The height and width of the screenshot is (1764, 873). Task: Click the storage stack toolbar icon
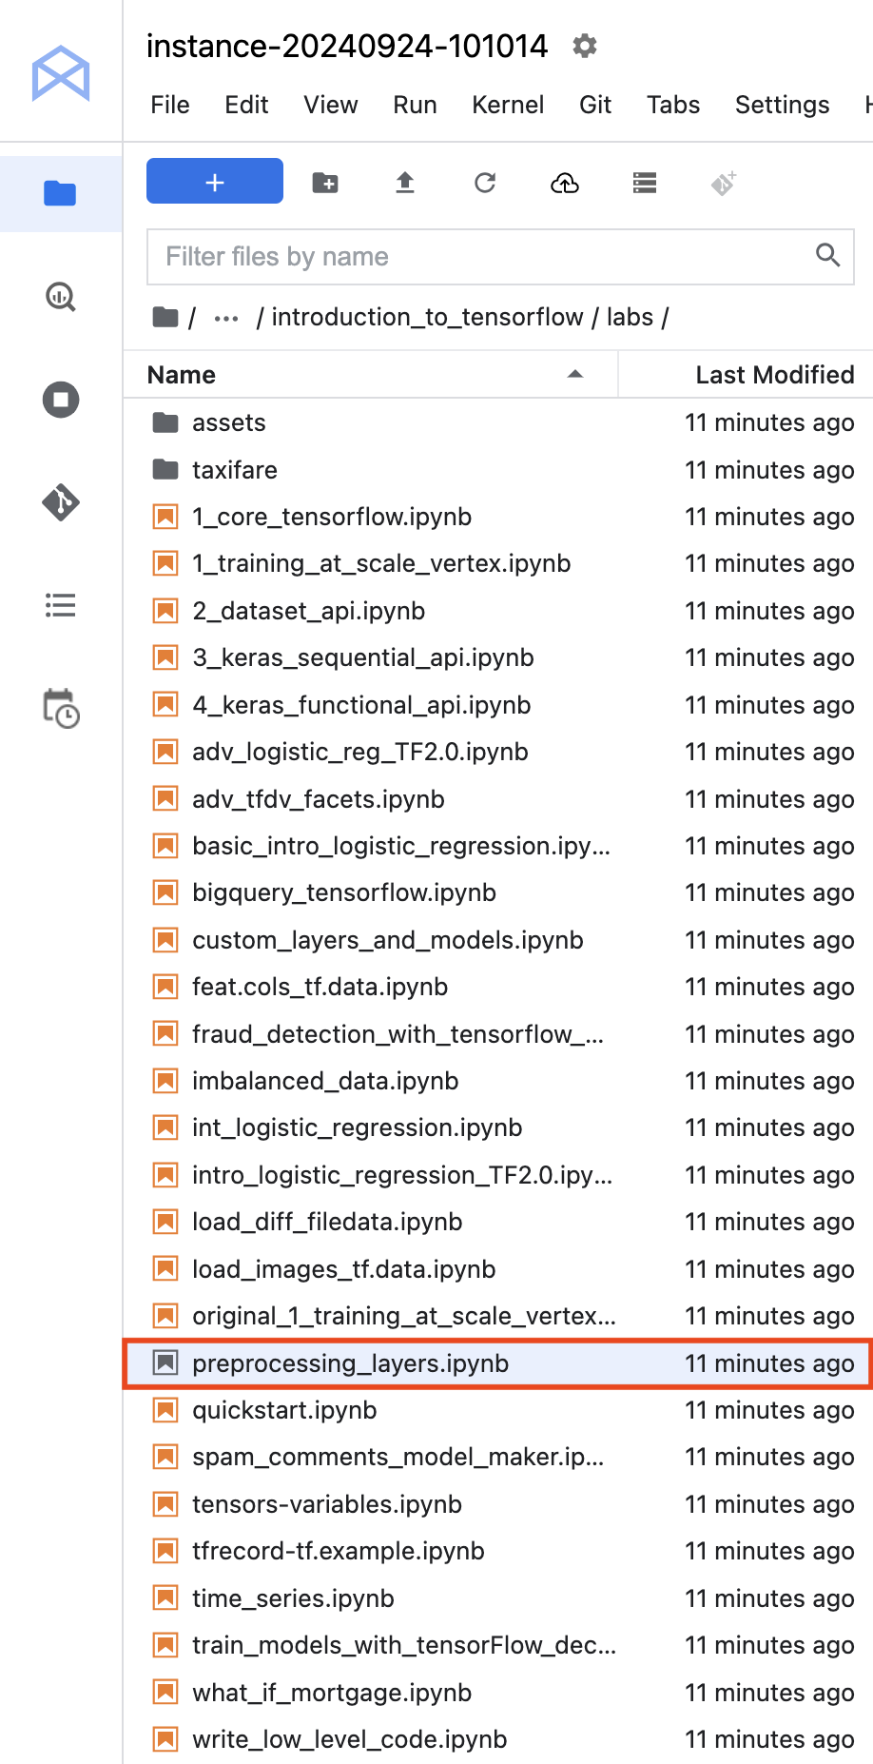(645, 183)
